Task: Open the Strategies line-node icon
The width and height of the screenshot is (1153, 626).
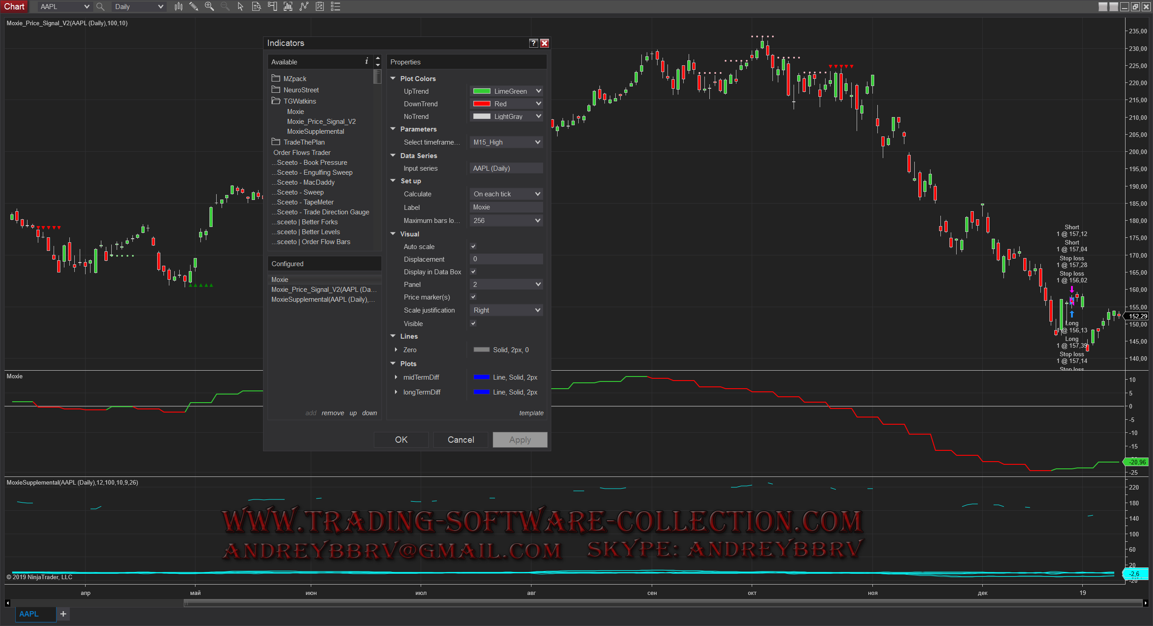Action: point(304,6)
